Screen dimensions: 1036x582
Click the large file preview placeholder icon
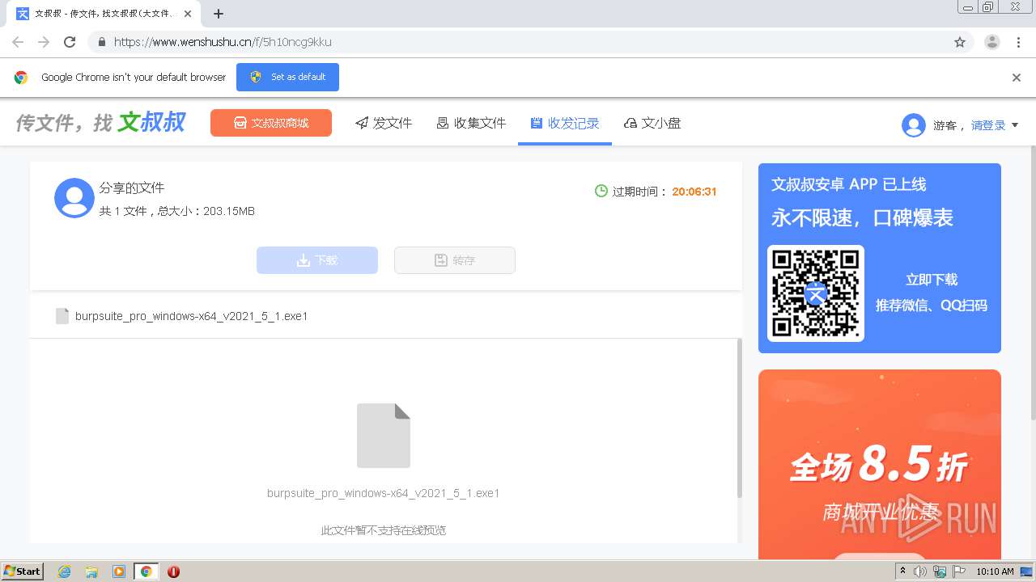click(384, 435)
